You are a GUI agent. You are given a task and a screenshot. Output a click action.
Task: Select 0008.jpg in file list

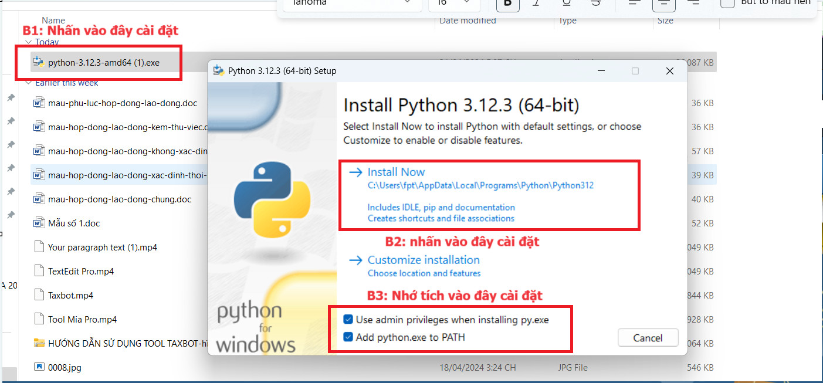pos(65,367)
